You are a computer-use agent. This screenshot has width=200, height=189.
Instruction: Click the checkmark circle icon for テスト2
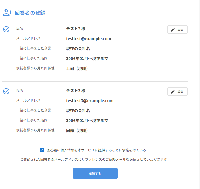click(x=6, y=29)
